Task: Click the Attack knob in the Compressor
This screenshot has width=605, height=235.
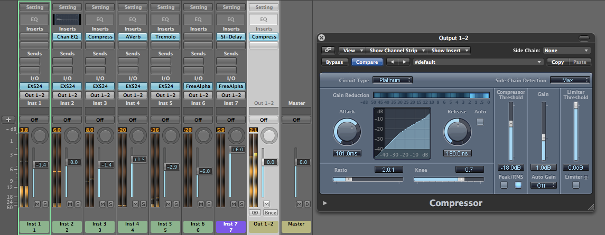Action: point(347,132)
